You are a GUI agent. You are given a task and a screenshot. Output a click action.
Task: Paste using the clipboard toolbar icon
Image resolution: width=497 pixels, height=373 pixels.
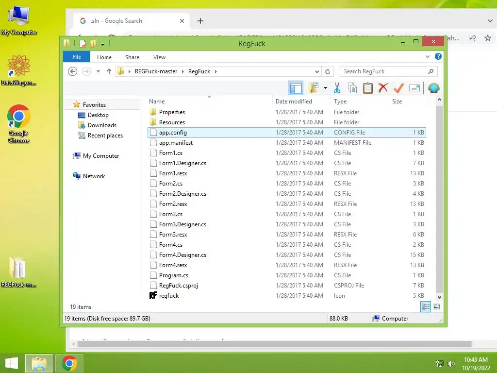(368, 88)
